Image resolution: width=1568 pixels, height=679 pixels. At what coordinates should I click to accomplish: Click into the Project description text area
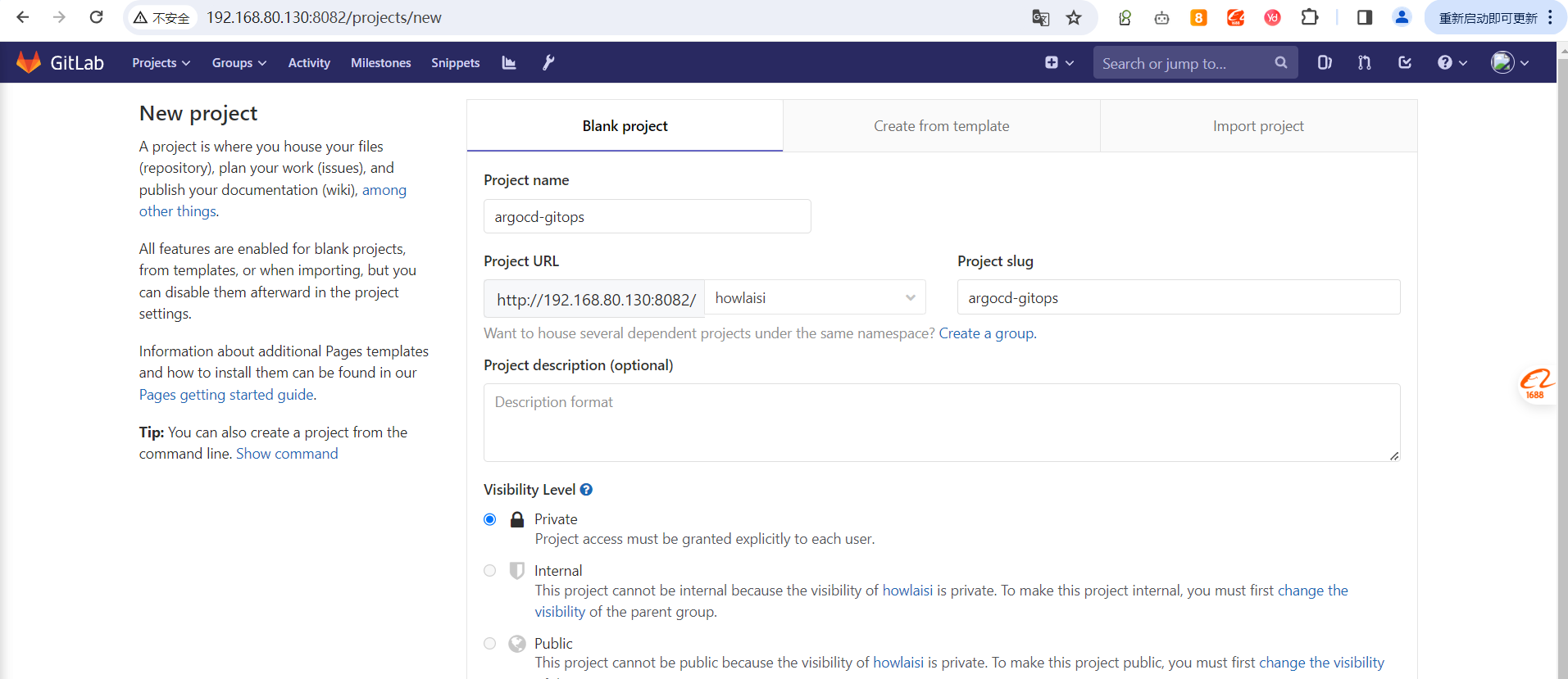click(x=941, y=423)
